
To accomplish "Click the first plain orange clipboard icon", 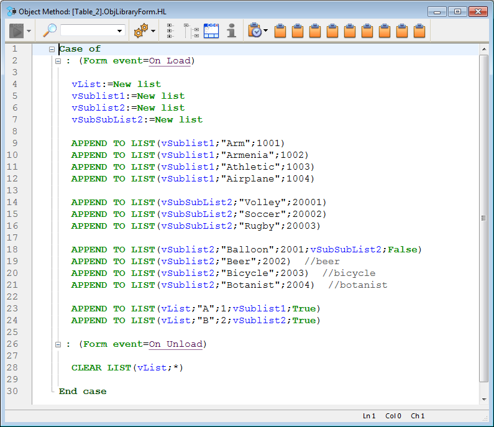I will pyautogui.click(x=280, y=30).
